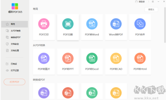Open PDF转CAD converter

pyautogui.click(x=116, y=62)
